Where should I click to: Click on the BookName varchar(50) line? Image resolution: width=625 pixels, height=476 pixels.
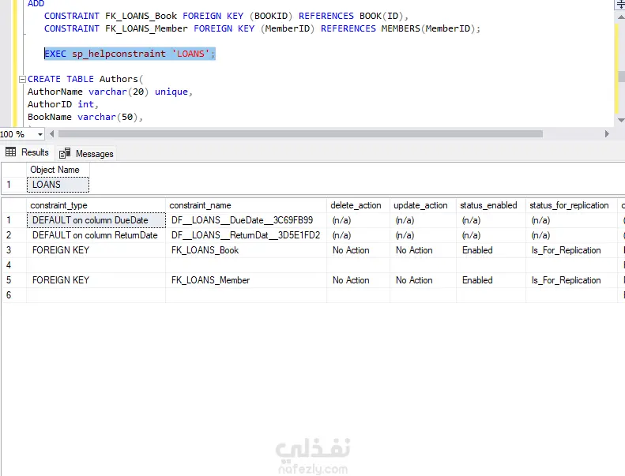pyautogui.click(x=85, y=117)
